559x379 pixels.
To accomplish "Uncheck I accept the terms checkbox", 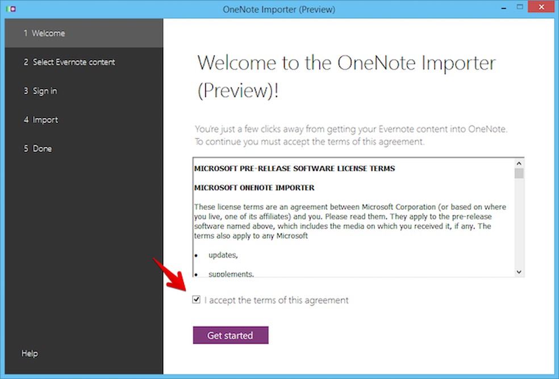I will 196,300.
